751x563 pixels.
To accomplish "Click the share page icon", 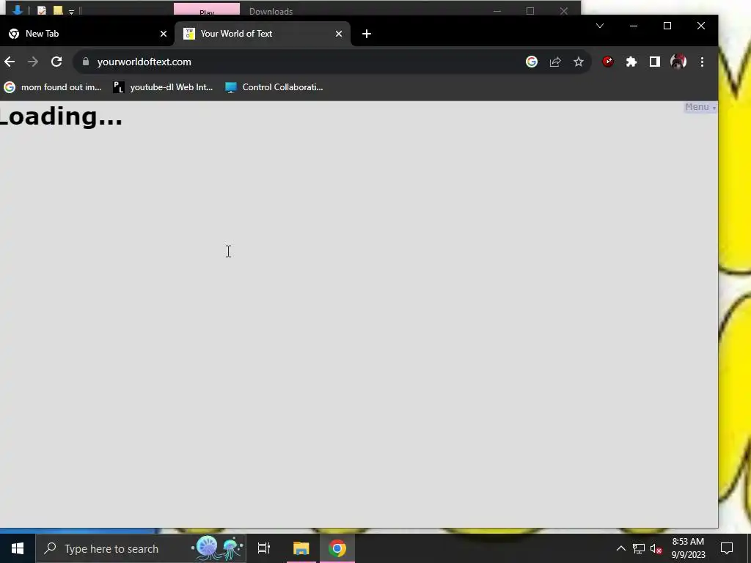I will (555, 62).
